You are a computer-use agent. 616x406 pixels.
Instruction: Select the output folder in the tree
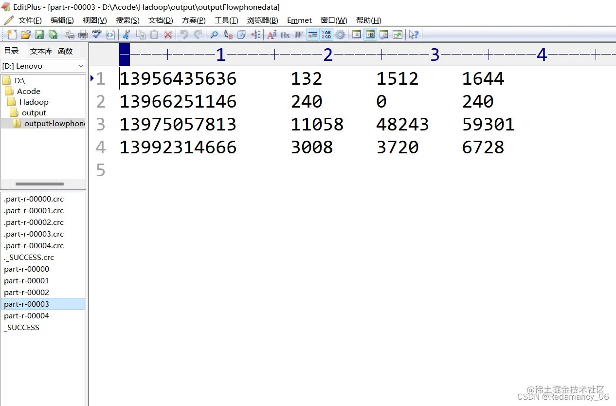coord(34,112)
